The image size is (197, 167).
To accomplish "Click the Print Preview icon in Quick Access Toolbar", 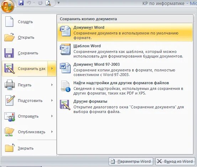I will (48, 3).
